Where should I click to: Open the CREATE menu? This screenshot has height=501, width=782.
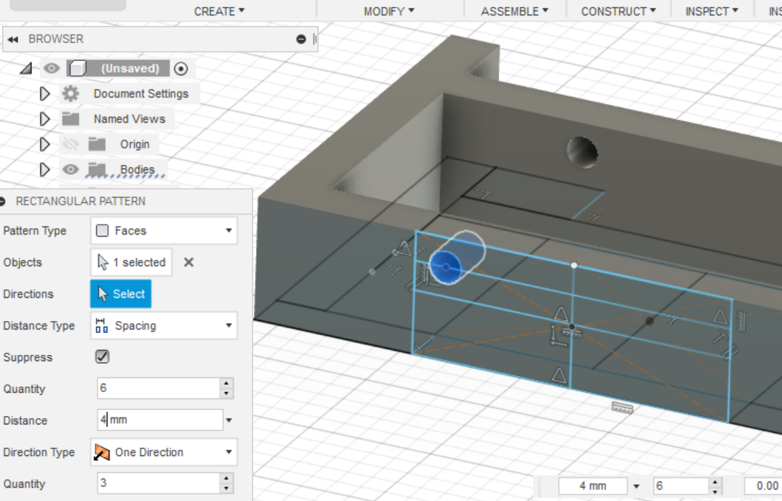pos(219,11)
